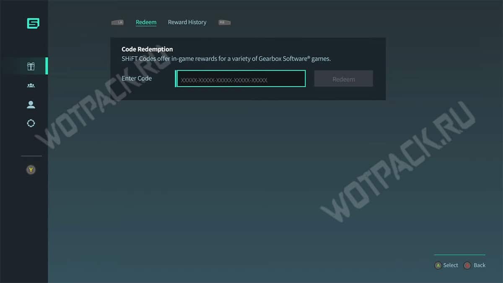Open the circular settings icon in sidebar
Viewport: 503px width, 283px height.
tap(31, 123)
